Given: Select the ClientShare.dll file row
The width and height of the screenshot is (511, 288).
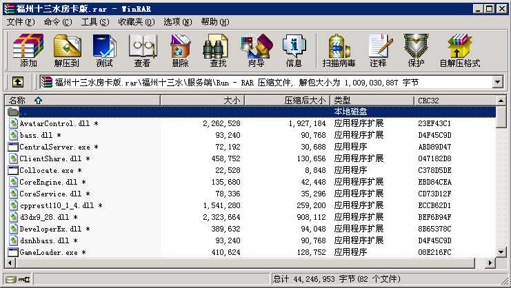Looking at the screenshot, I should coord(250,158).
